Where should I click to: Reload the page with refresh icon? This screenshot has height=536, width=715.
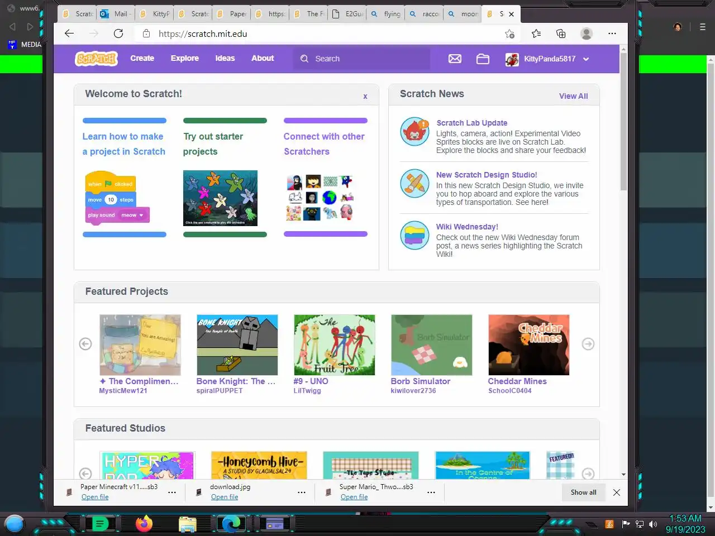118,33
